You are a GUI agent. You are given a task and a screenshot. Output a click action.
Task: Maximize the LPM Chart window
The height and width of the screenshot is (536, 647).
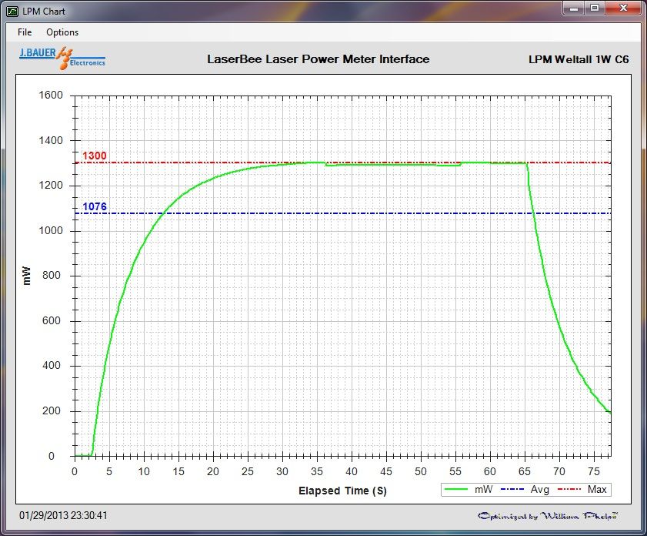click(595, 8)
